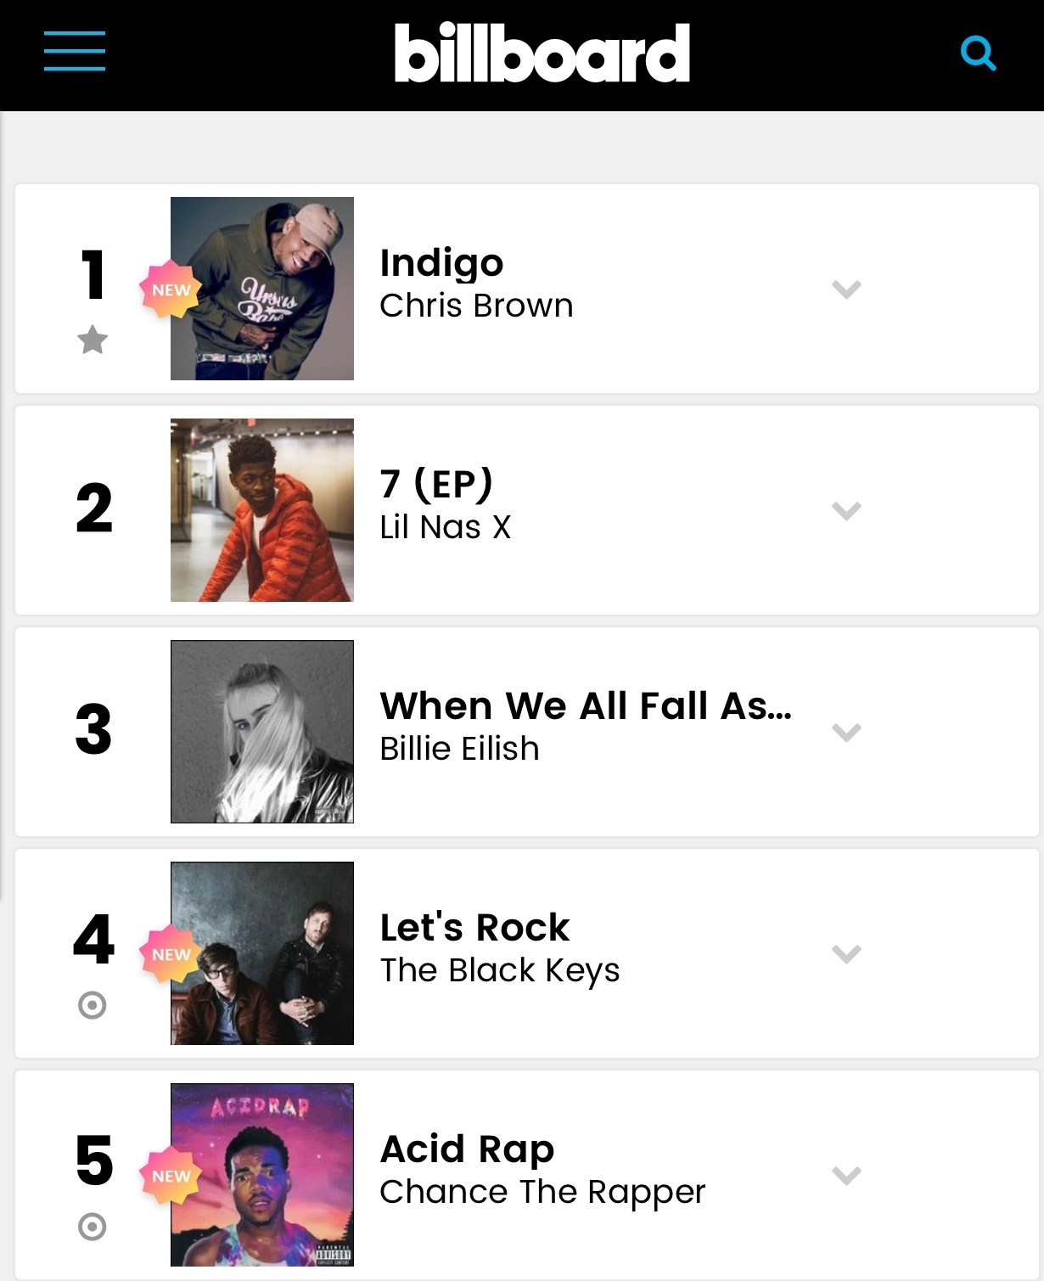This screenshot has height=1281, width=1044.
Task: Click The Black Keys artist name
Action: click(x=499, y=970)
